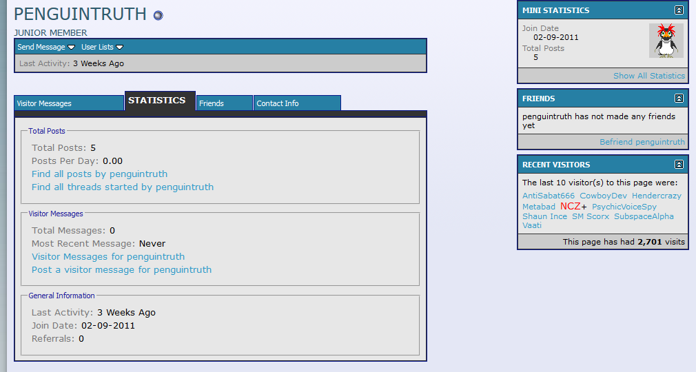This screenshot has width=696, height=372.
Task: Open visitor Vaati's profile
Action: [x=532, y=225]
